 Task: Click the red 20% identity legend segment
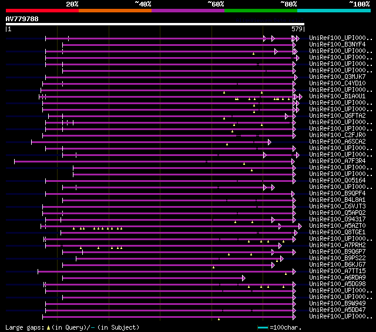tap(42, 11)
